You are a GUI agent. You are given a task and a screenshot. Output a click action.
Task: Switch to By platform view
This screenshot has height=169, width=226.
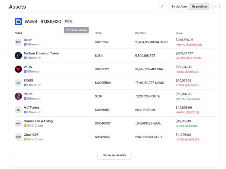pos(179,7)
